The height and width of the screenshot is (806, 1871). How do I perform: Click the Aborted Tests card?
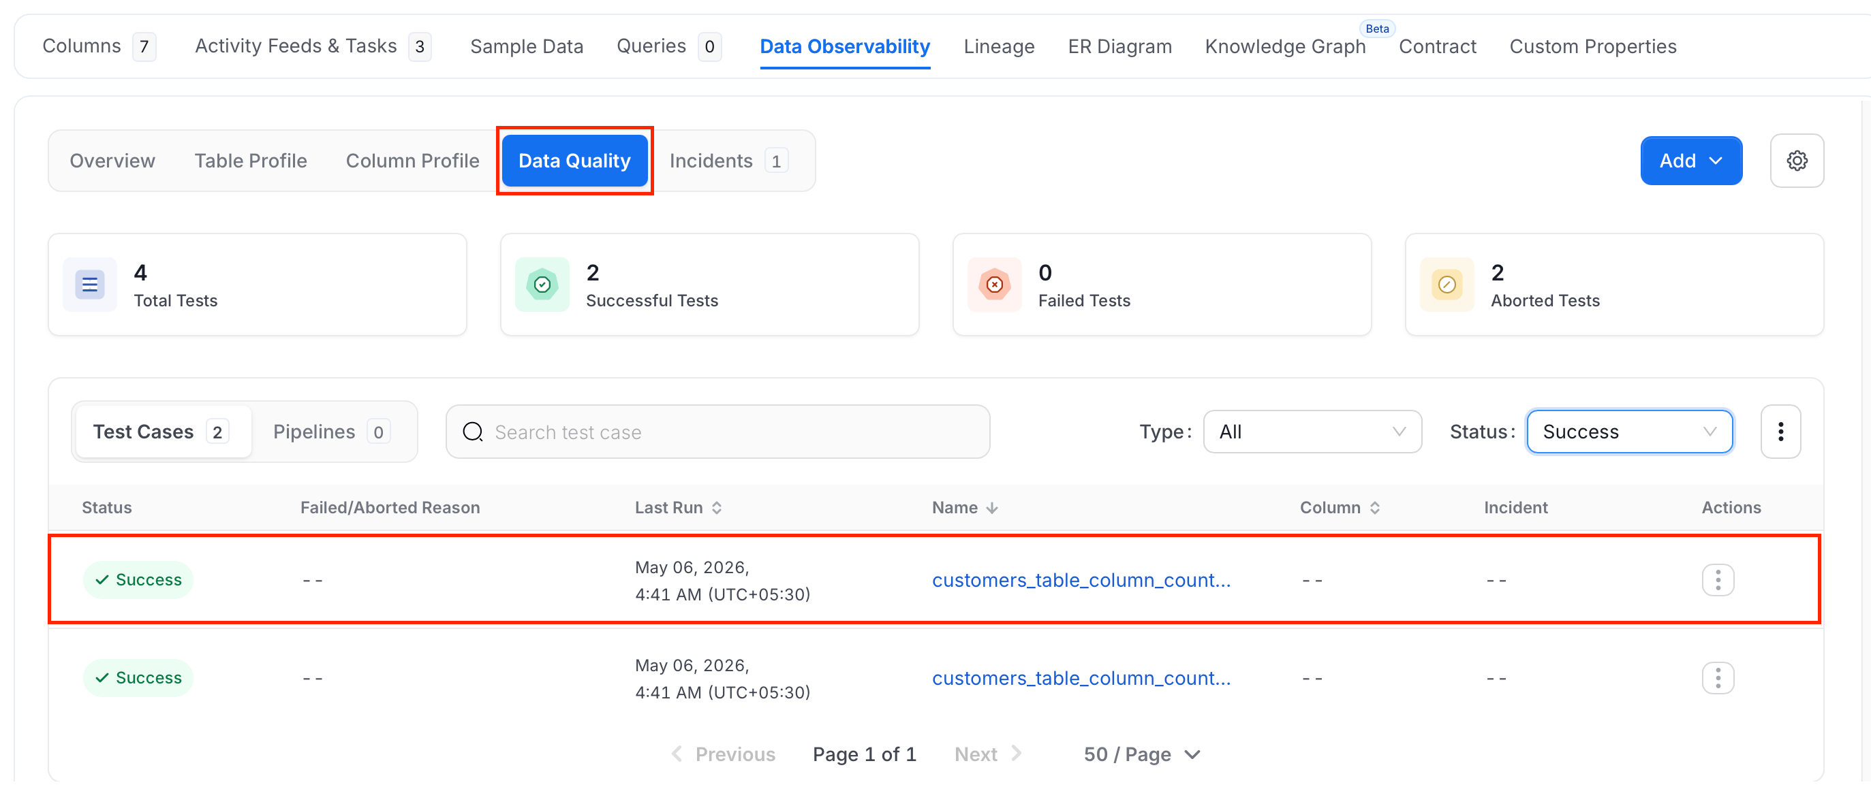[x=1615, y=285]
